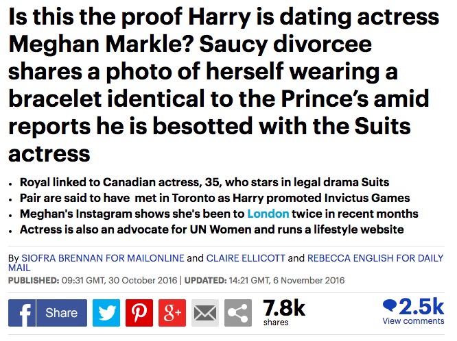The image size is (457, 341).
Task: Open the generic share options icon
Action: coord(238,313)
